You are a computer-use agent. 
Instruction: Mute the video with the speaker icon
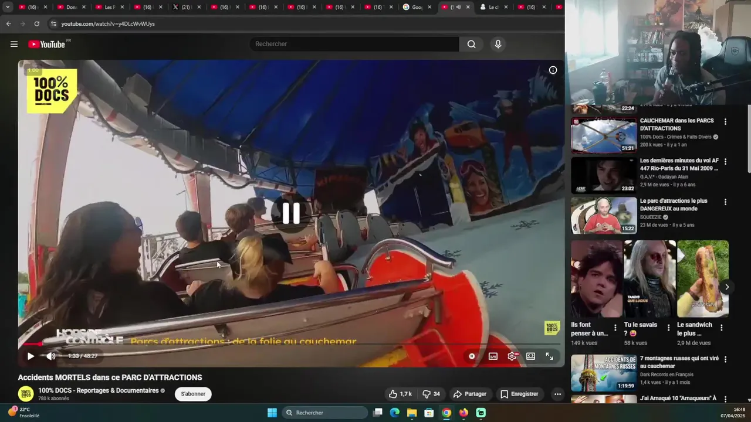pos(51,356)
